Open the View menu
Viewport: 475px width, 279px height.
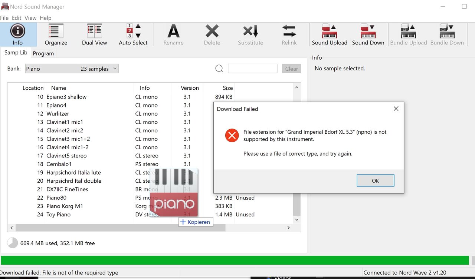pyautogui.click(x=30, y=18)
